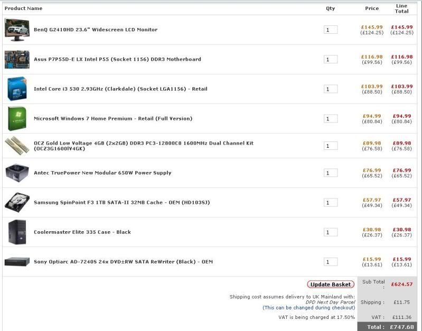
Task: Click the Asus motherboard product thumbnail
Action: click(17, 59)
